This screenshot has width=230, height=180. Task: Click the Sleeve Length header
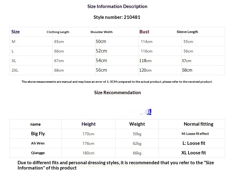[187, 32]
